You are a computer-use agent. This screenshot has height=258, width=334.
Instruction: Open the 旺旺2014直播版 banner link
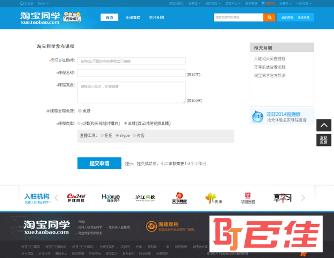coord(282,117)
